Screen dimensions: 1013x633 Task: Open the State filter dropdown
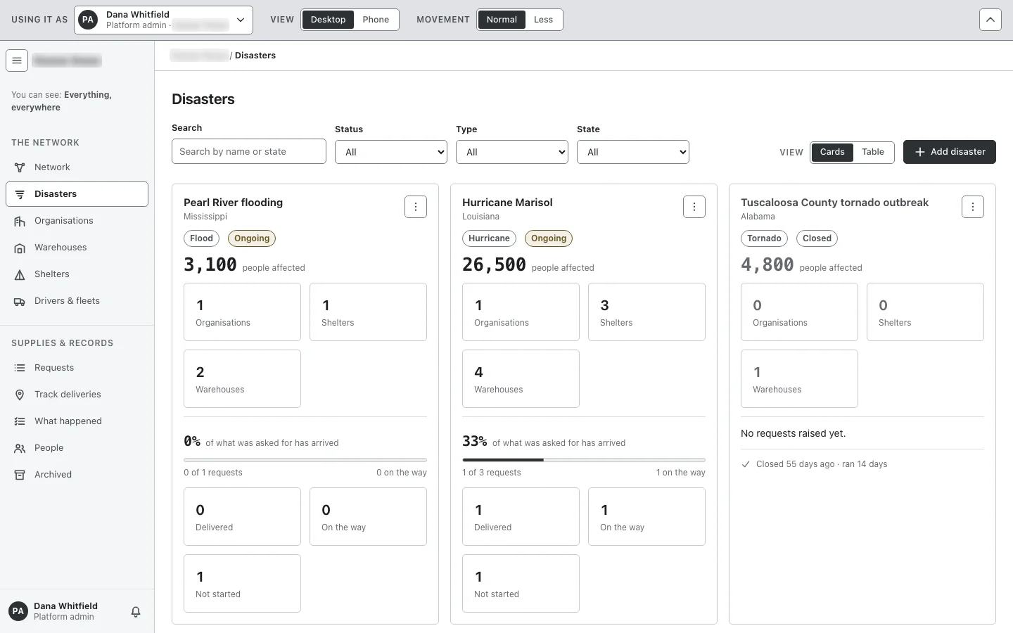pyautogui.click(x=633, y=152)
